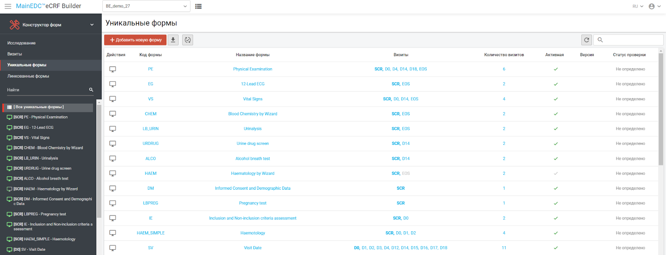Select Уникальные формы in sidebar
The width and height of the screenshot is (666, 255).
[x=51, y=65]
